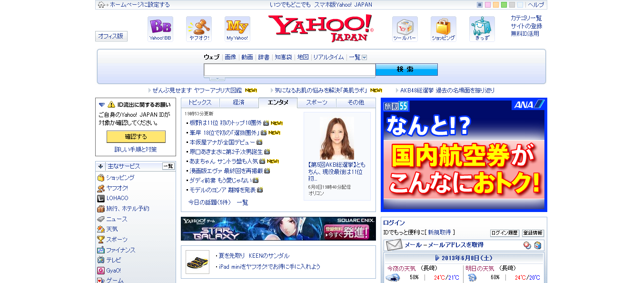Choose the orange theme color swatch
The height and width of the screenshot is (283, 642).
coord(496,5)
